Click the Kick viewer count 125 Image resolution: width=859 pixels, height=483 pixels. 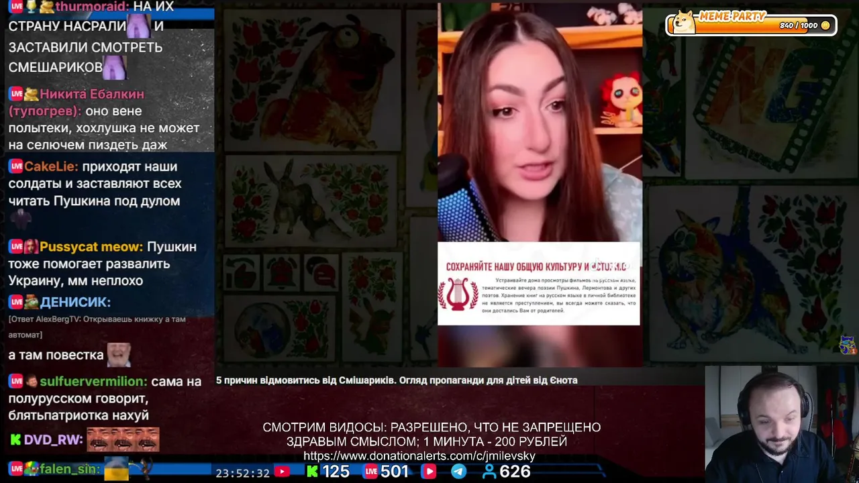[x=336, y=472]
